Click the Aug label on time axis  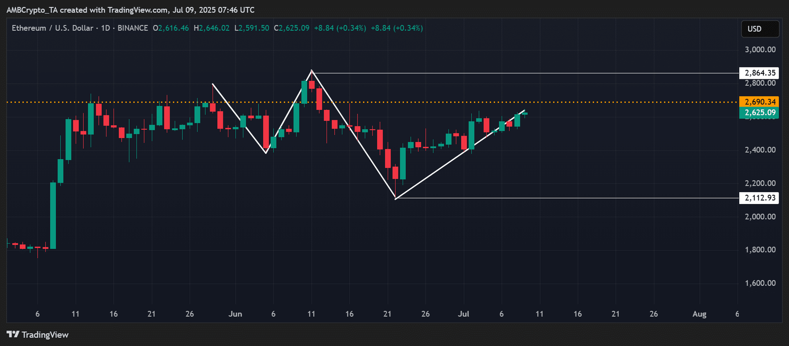699,314
